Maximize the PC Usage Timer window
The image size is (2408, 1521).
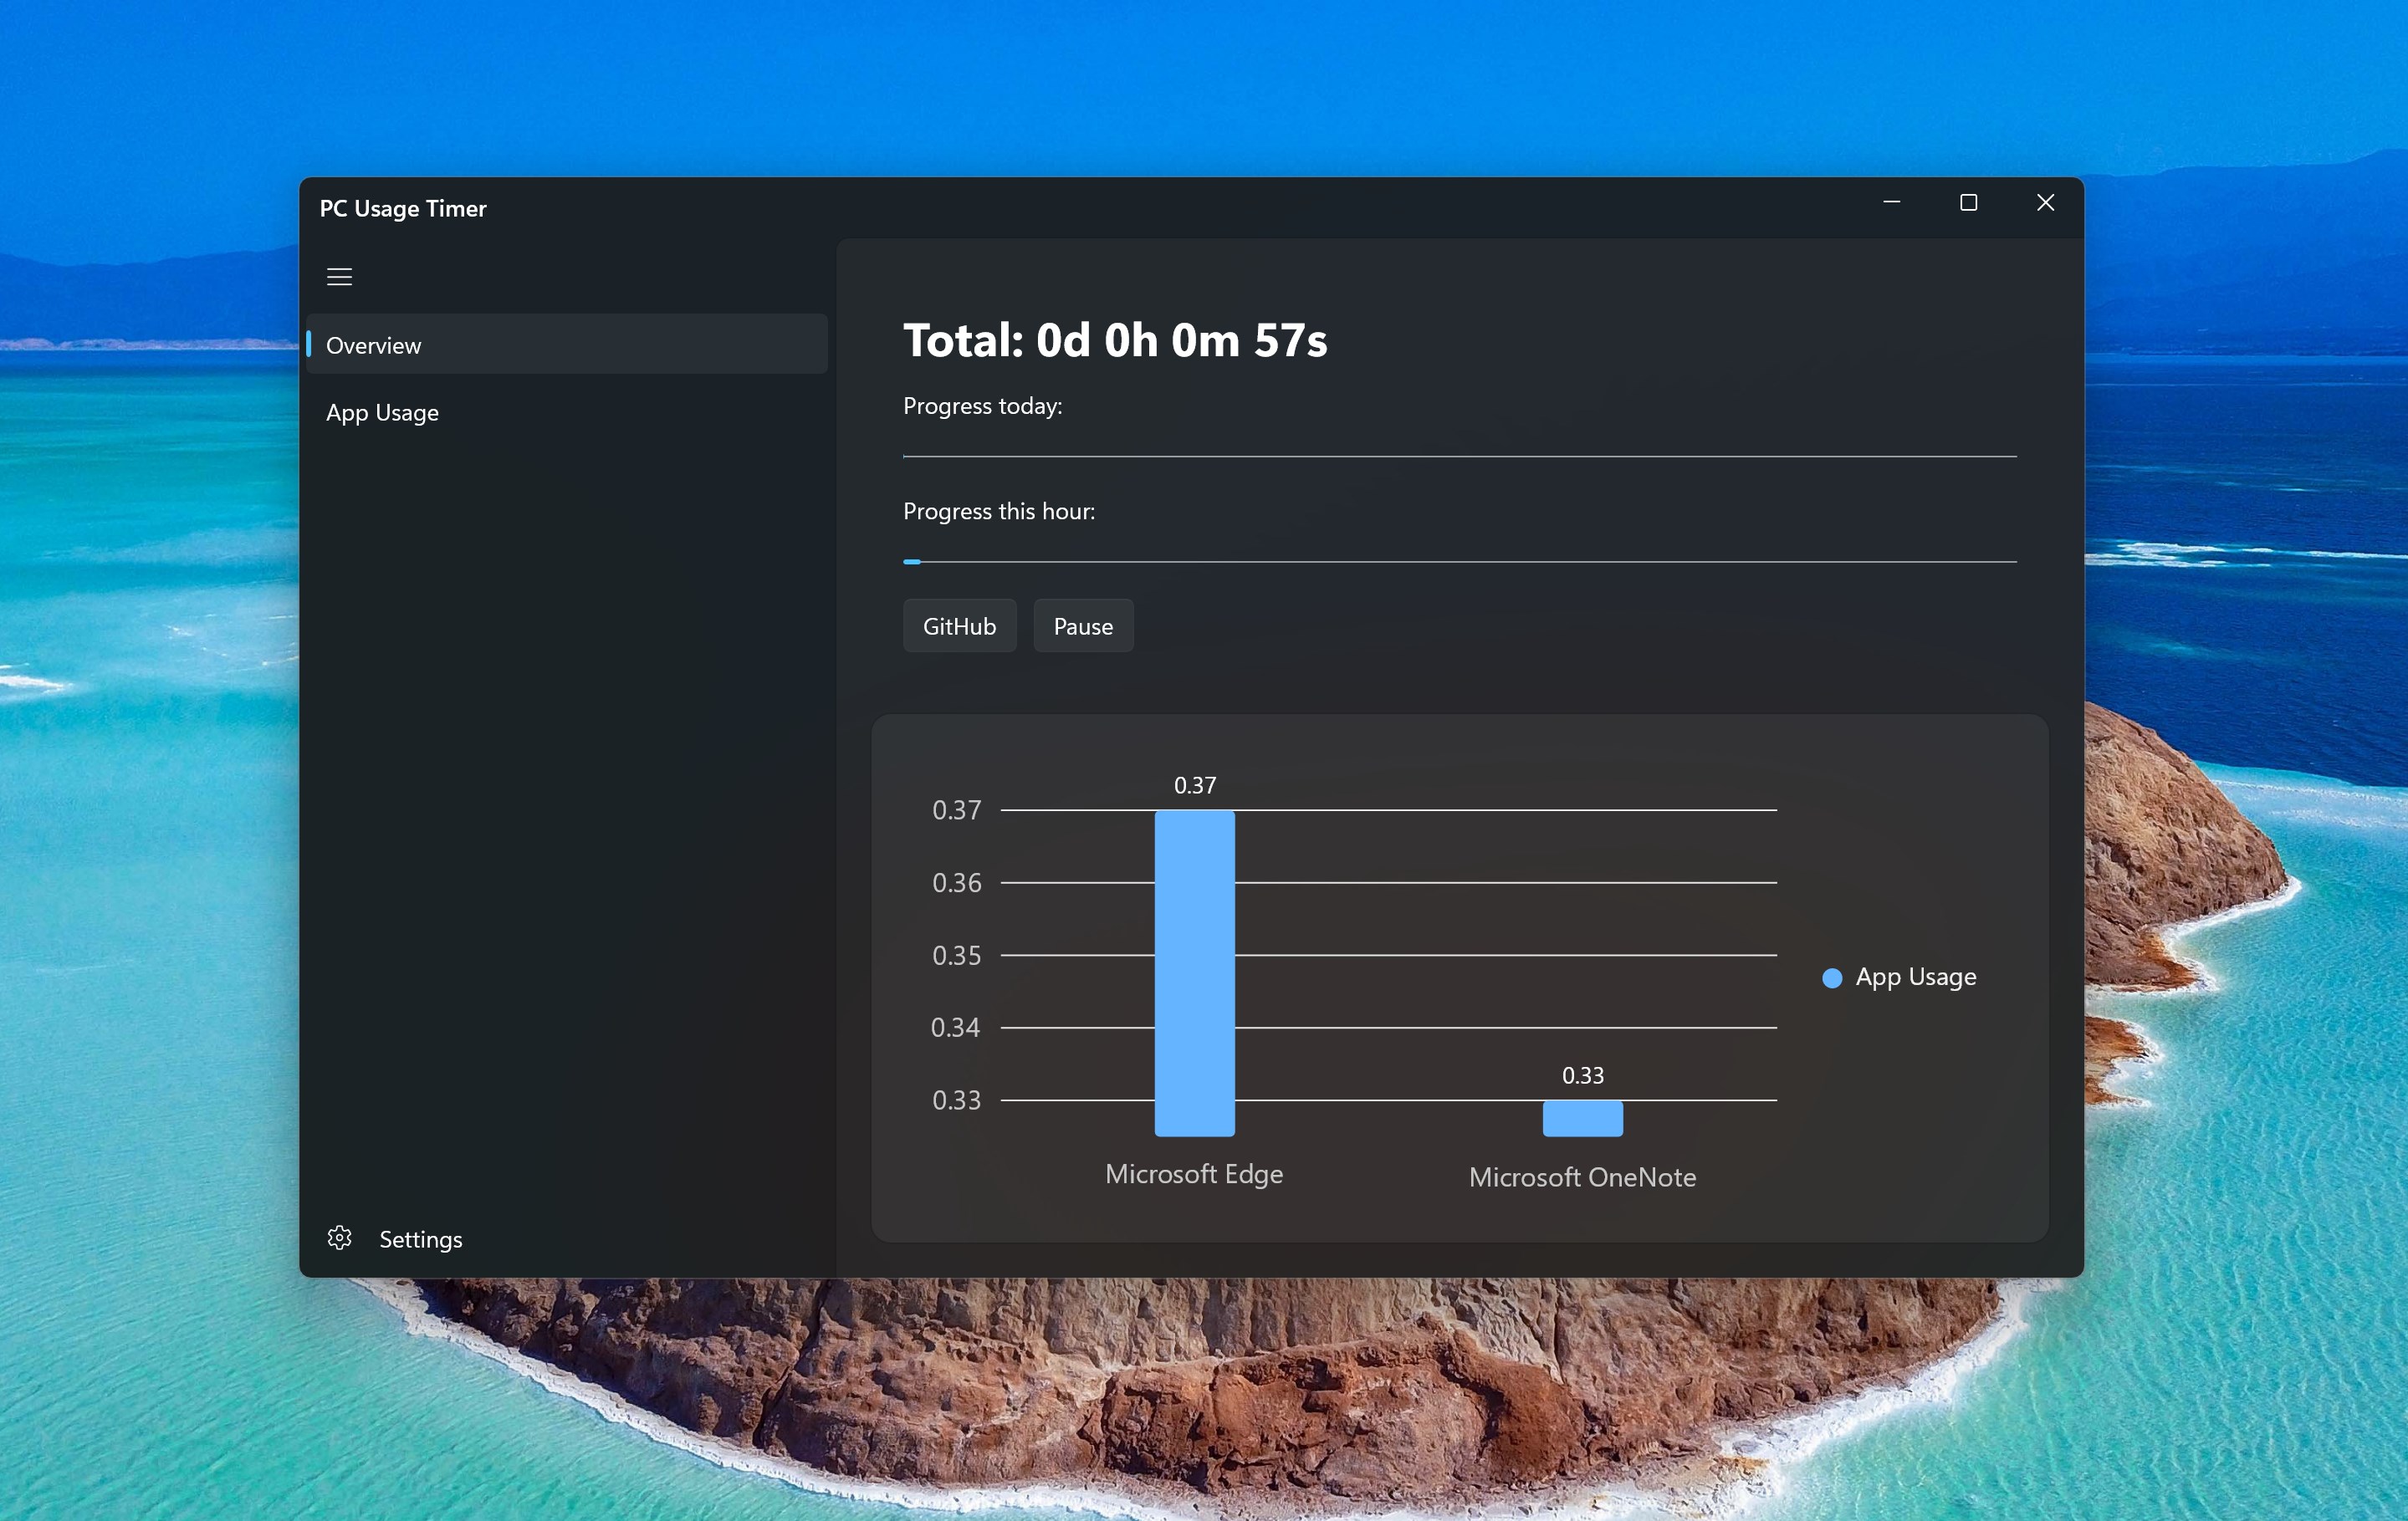pos(1968,203)
